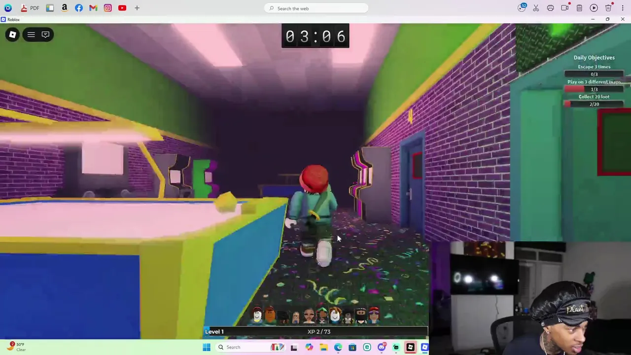Select the green-haired player avatar
Image resolution: width=631 pixels, height=355 pixels.
pos(321,316)
